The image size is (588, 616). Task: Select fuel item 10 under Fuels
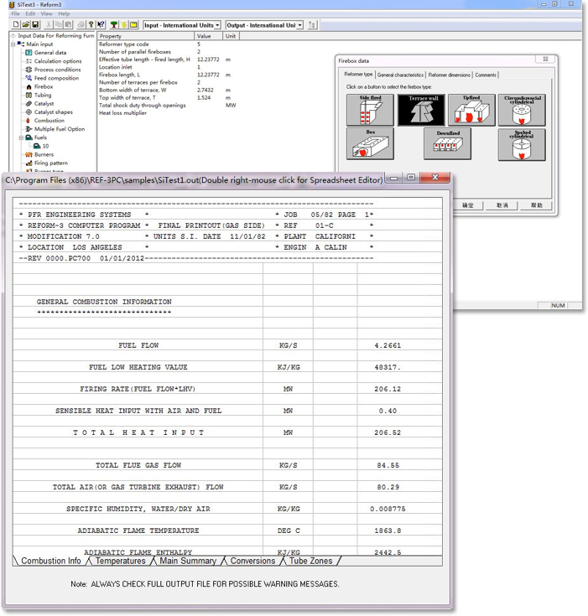(x=45, y=146)
